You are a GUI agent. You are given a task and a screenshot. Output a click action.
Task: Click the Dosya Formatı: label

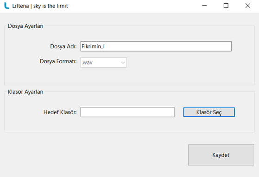click(x=58, y=61)
